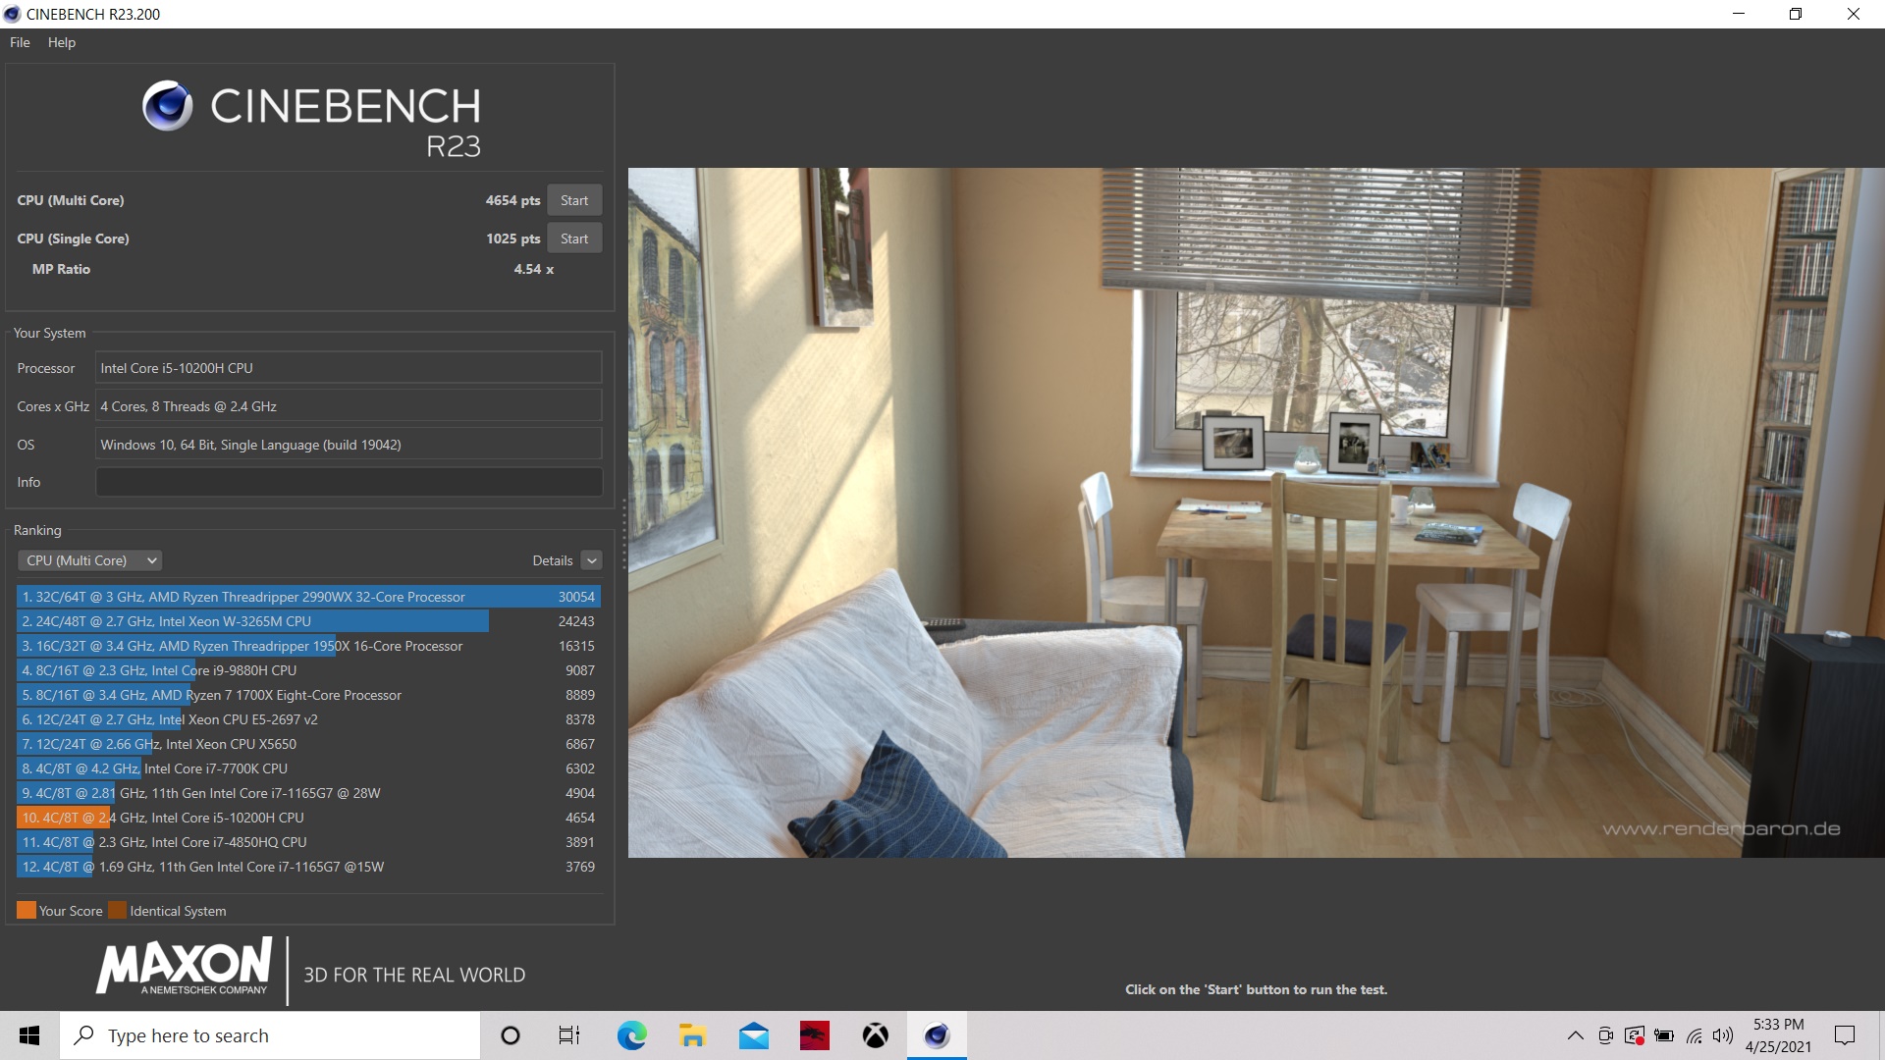Select the i7-1165G7 @15W ranking row
This screenshot has height=1060, width=1885.
[308, 867]
